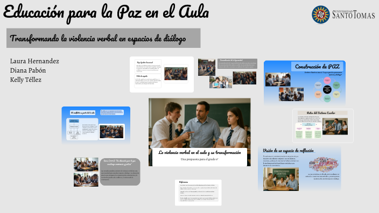Click the 'Una propuesta para el grado 9°' line

pyautogui.click(x=200, y=159)
